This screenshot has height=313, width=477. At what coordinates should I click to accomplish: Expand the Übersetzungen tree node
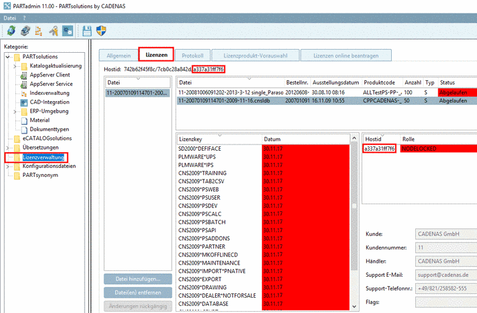tap(8, 148)
